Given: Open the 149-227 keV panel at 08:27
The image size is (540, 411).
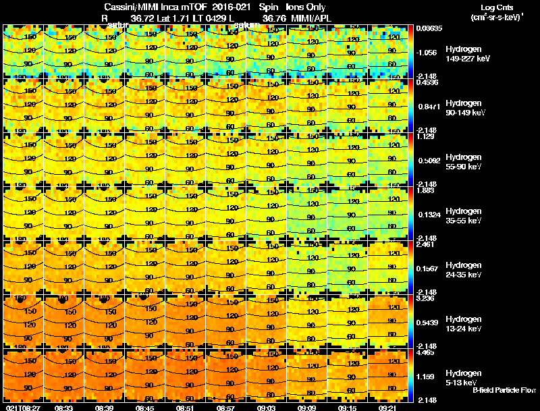Looking at the screenshot, I should (x=23, y=52).
